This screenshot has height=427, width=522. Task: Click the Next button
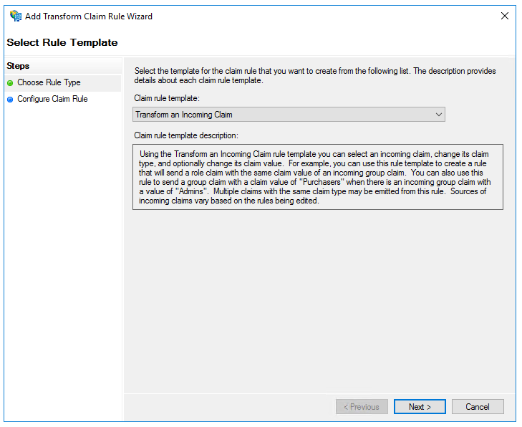click(420, 407)
